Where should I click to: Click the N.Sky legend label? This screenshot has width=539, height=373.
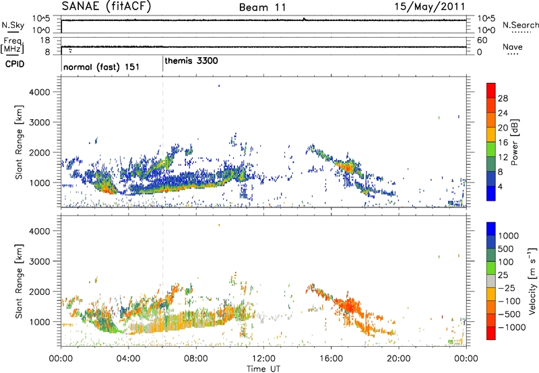(13, 25)
